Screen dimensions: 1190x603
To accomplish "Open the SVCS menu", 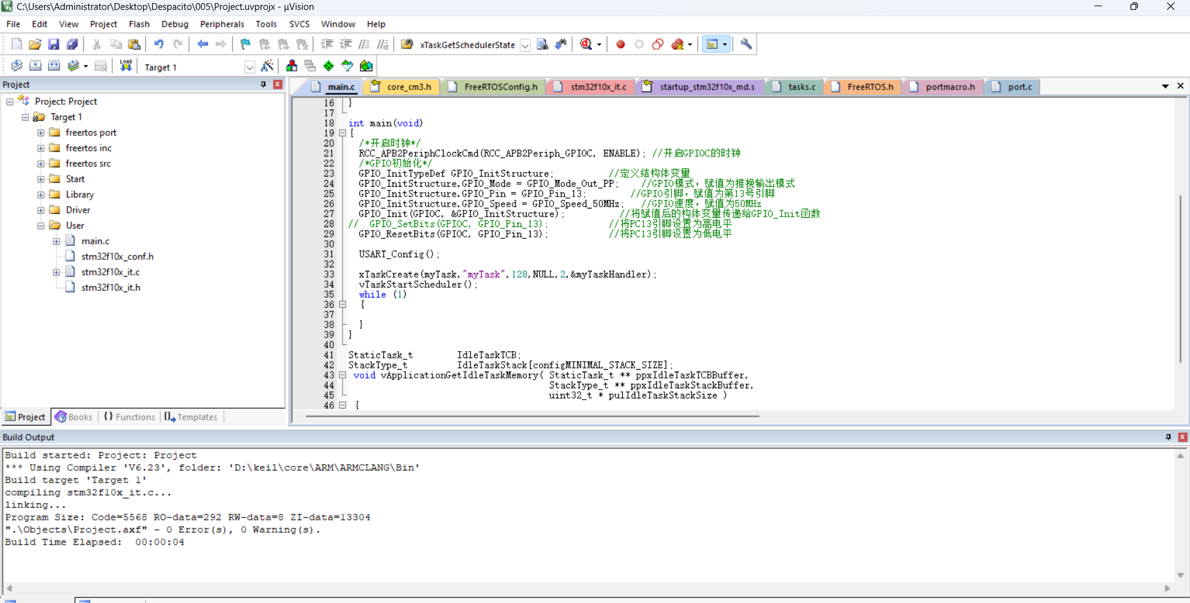I will pos(299,24).
